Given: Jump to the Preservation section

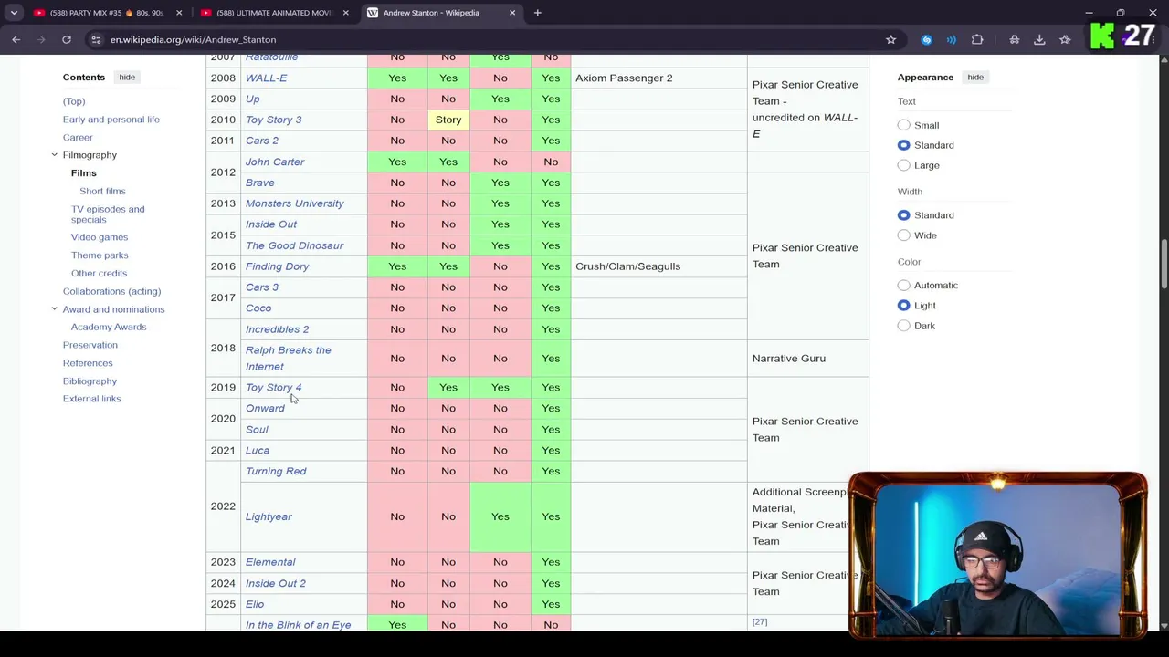Looking at the screenshot, I should tap(90, 345).
